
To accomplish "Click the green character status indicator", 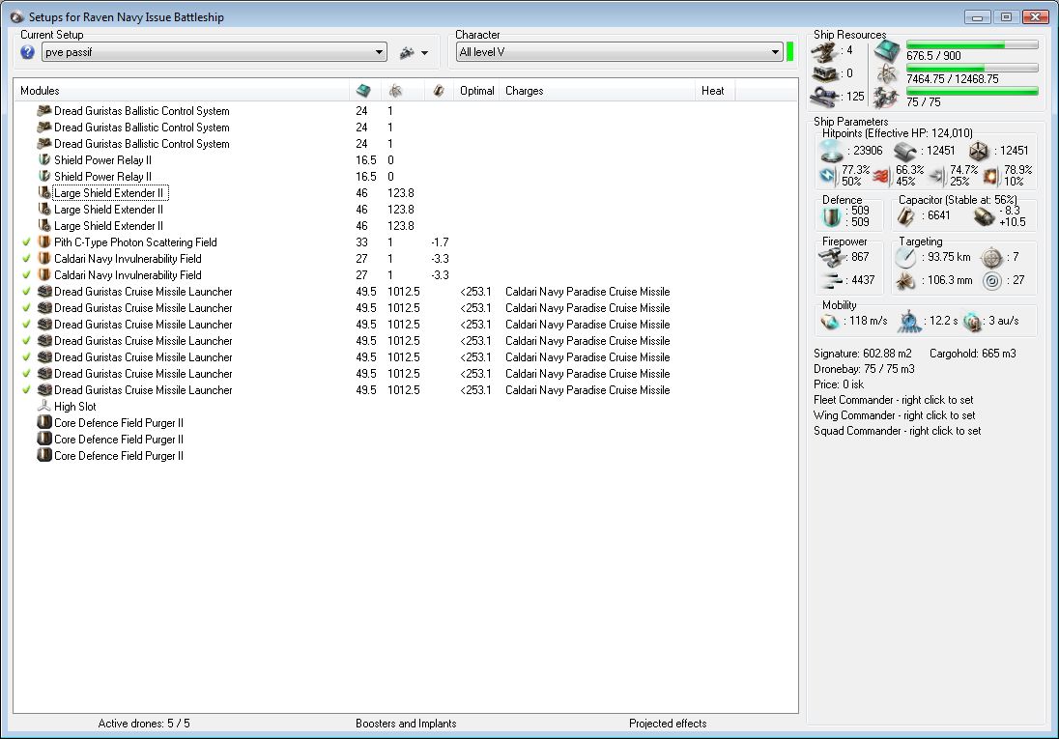I will [x=789, y=52].
